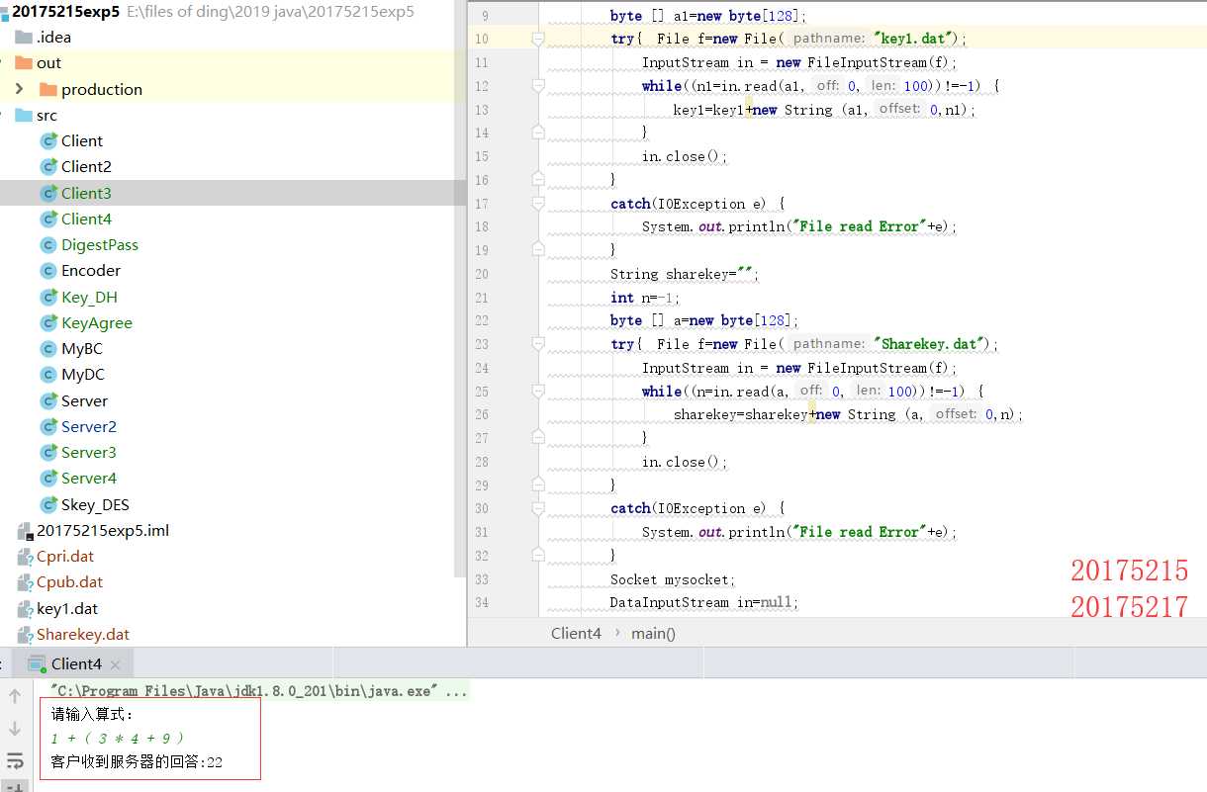Click the Server3 class icon
Viewport: 1207px width, 792px height.
tap(48, 453)
